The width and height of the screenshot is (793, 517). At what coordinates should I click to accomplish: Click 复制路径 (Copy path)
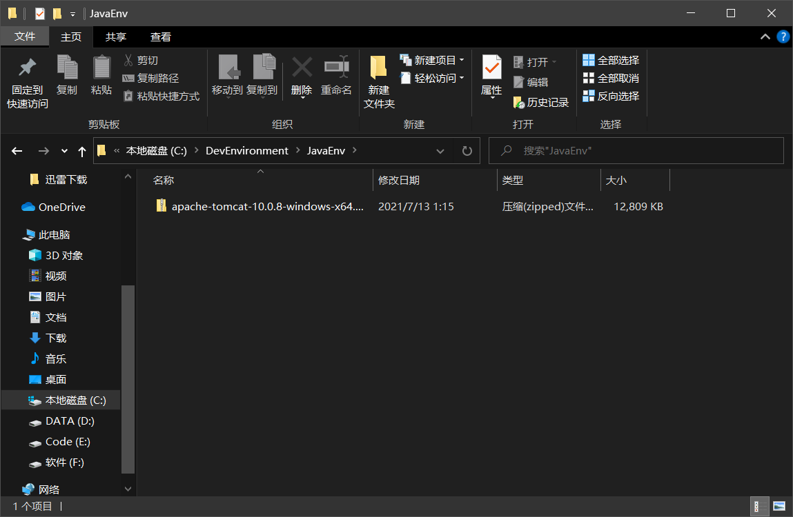click(150, 79)
